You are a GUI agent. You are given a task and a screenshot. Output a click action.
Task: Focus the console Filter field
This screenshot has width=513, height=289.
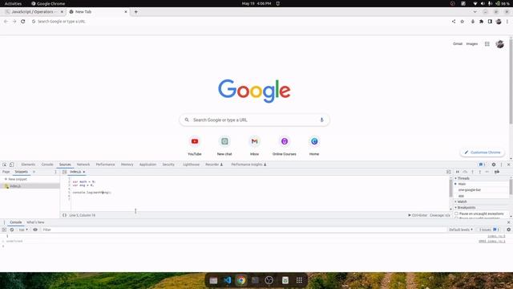[x=244, y=230]
